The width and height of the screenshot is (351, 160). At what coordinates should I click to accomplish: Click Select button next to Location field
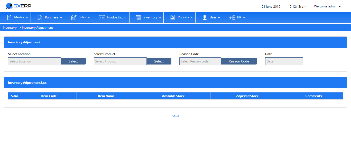click(73, 61)
